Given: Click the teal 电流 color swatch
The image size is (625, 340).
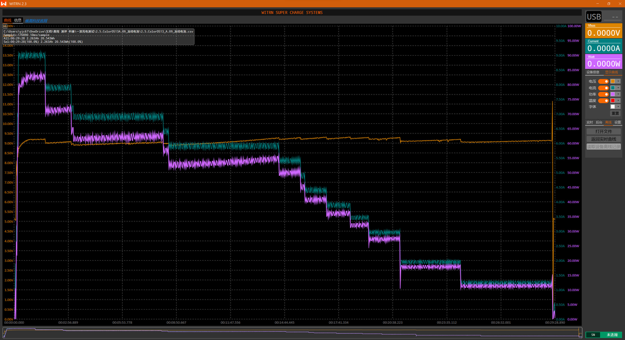Looking at the screenshot, I should (x=612, y=88).
